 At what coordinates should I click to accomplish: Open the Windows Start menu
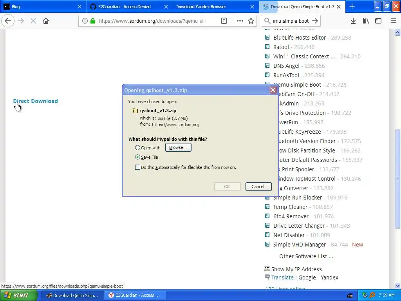point(19,295)
